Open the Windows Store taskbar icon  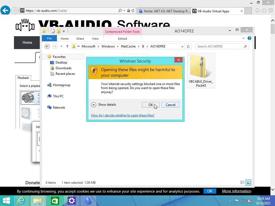pyautogui.click(x=55, y=201)
